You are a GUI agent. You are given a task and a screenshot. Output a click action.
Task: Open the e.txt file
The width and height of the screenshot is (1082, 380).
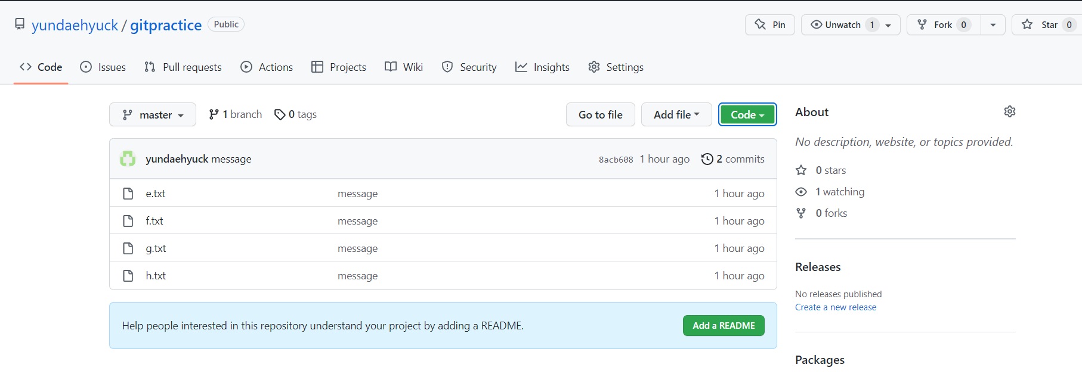tap(156, 194)
